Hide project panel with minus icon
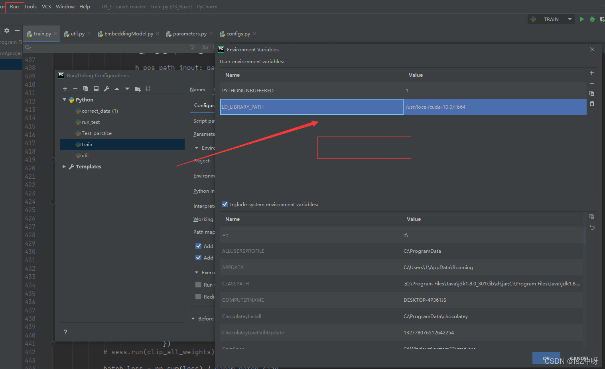Screen dimensions: 605x369 [17, 31]
